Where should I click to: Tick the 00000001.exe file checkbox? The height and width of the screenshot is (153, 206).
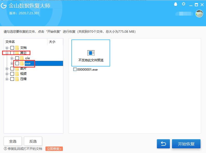click(x=75, y=69)
